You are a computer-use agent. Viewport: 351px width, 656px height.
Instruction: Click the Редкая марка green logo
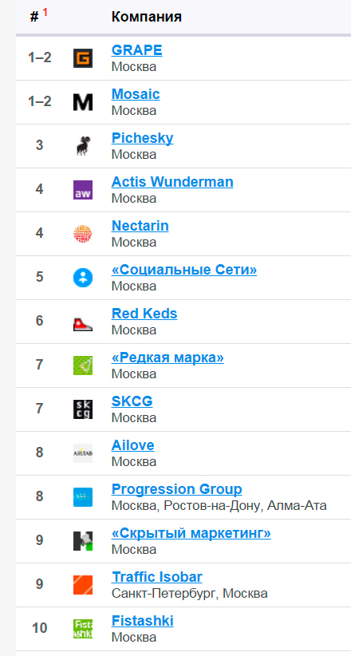83,366
